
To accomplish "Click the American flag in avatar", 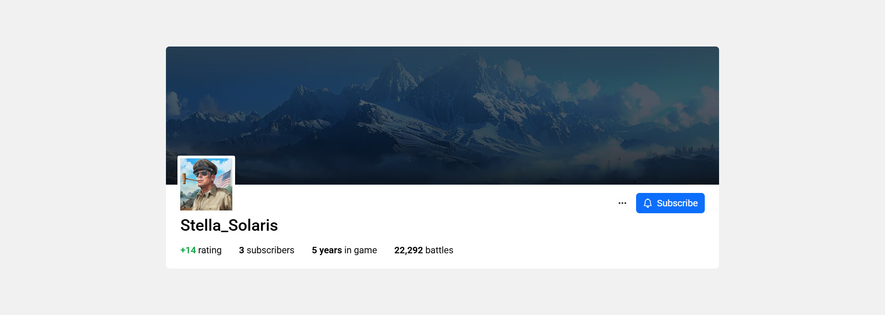I will (224, 179).
